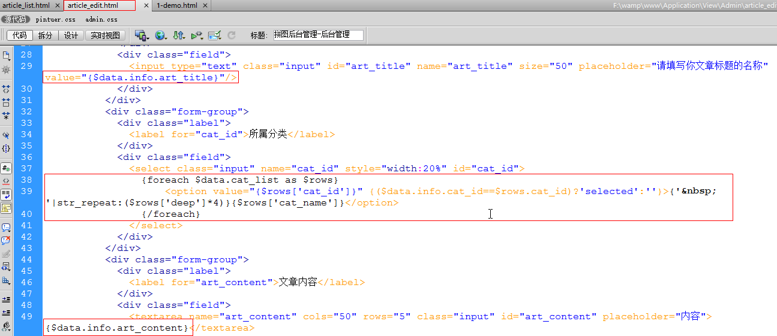Toggle syntax error alerts icon
The image size is (777, 336).
[x=6, y=208]
